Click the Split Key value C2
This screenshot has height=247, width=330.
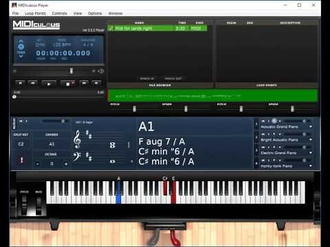[x=21, y=144]
